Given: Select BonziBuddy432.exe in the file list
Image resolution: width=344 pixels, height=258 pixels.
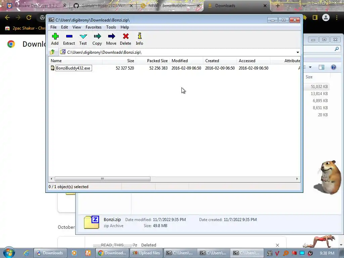Looking at the screenshot, I should click(x=73, y=68).
